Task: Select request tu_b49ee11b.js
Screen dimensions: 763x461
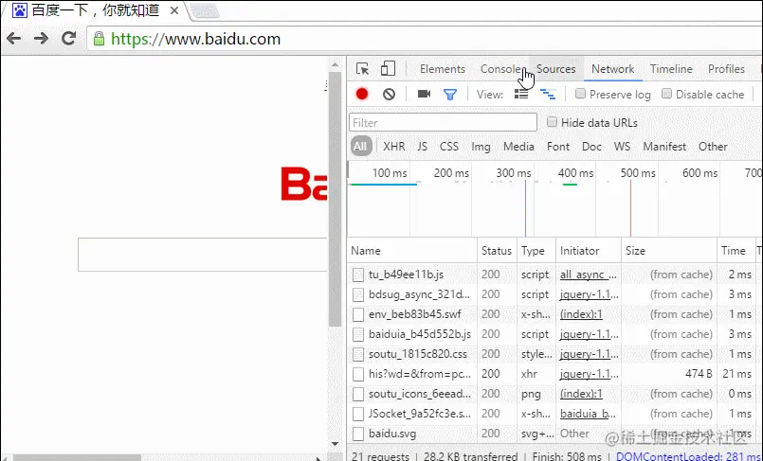Action: coord(406,275)
